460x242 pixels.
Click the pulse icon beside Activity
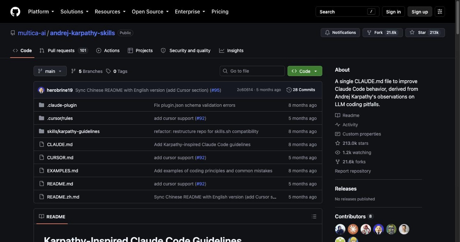337,125
